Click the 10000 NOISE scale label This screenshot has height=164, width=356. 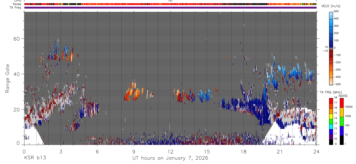(x=349, y=107)
